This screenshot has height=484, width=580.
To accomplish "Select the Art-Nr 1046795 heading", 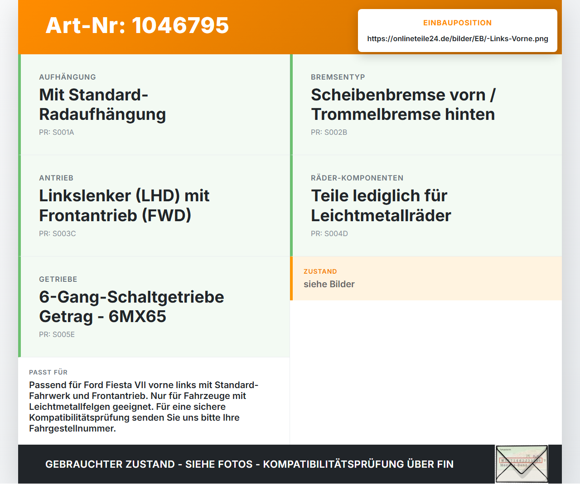I will [137, 25].
